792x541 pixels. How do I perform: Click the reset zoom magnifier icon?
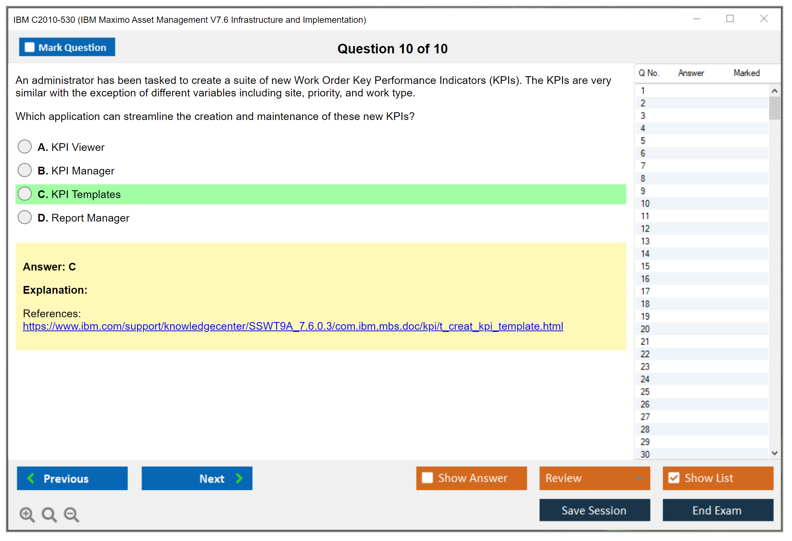click(x=49, y=514)
